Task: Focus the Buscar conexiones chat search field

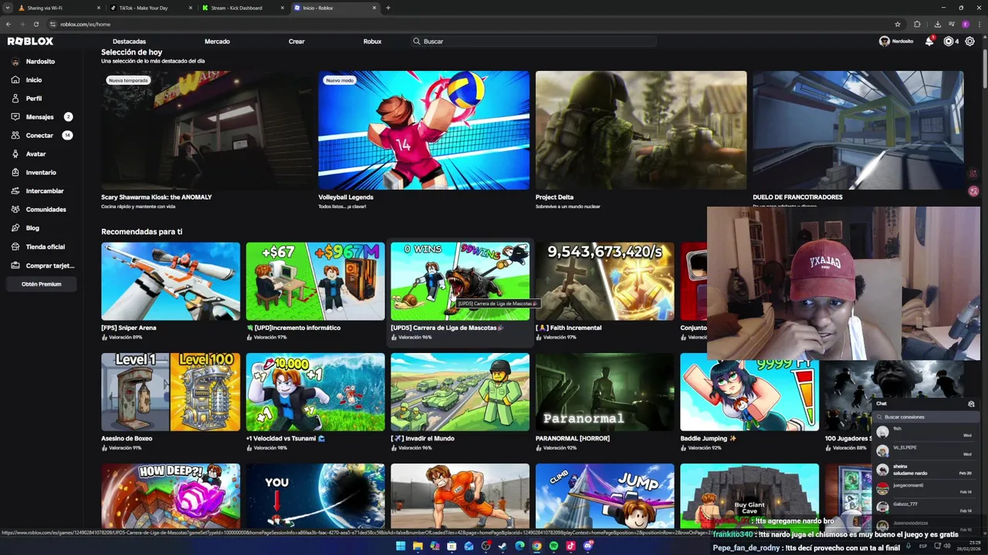Action: tap(926, 417)
